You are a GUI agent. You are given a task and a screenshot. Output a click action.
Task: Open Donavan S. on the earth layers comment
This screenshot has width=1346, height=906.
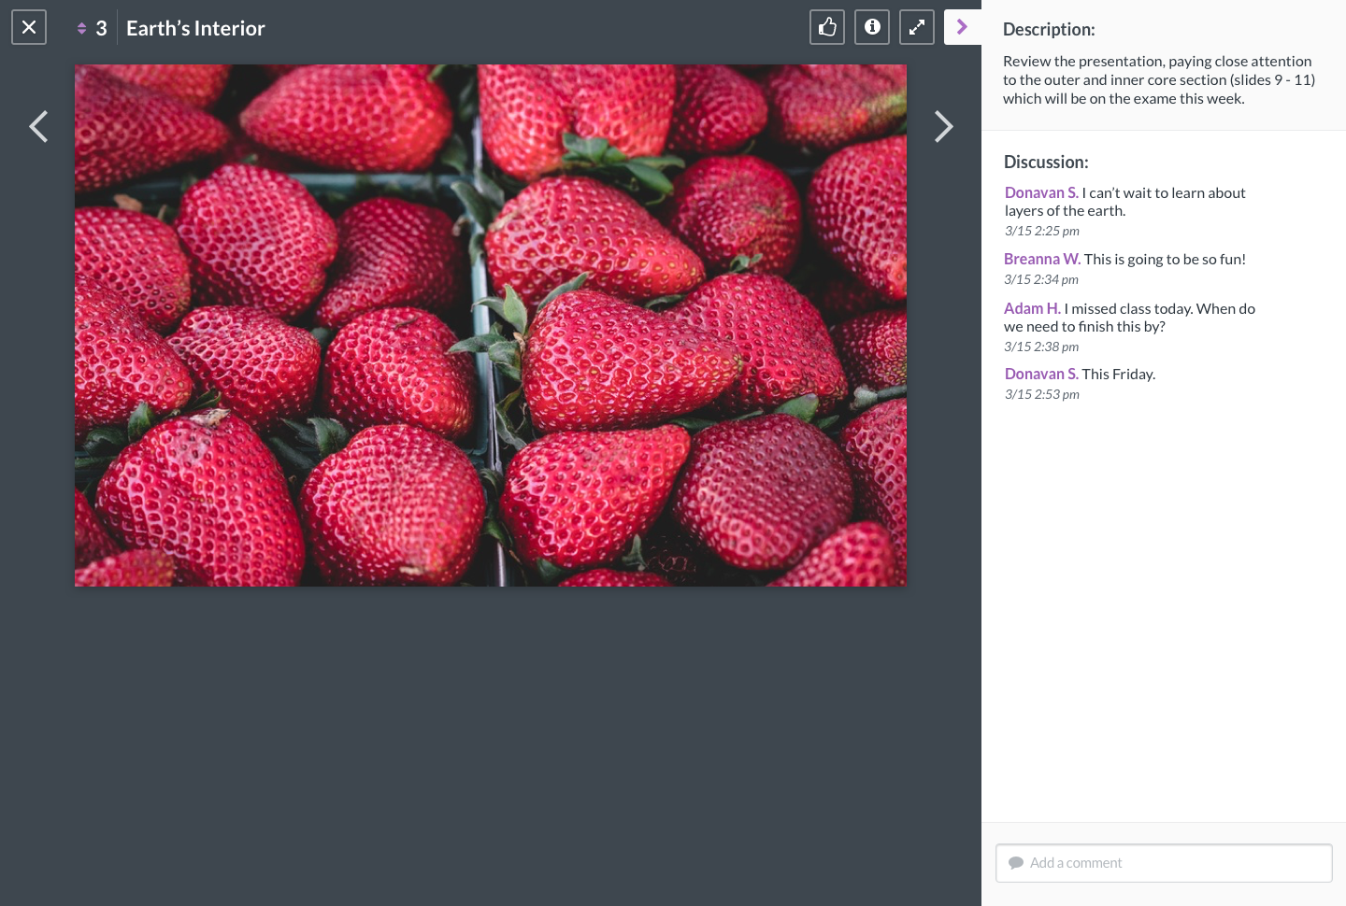coord(1041,192)
